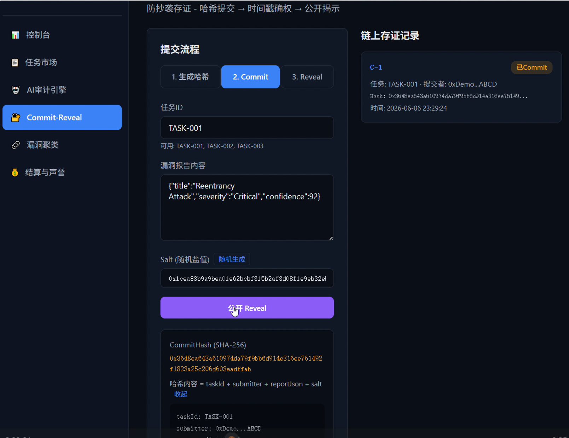Collapse hash details via 收起 link
Viewport: 569px width, 438px height.
(x=181, y=394)
